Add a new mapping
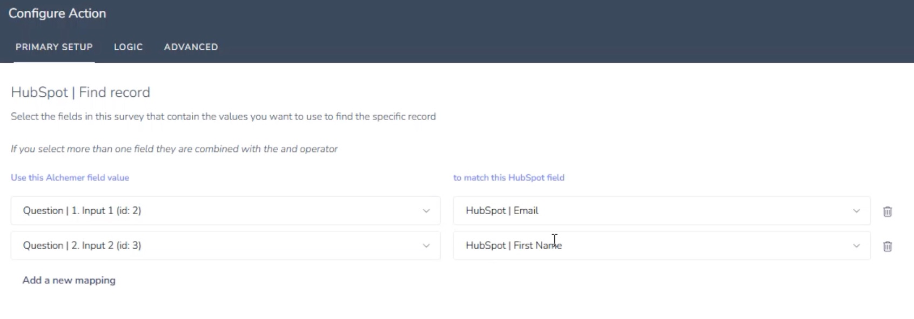The image size is (914, 319). pos(69,280)
